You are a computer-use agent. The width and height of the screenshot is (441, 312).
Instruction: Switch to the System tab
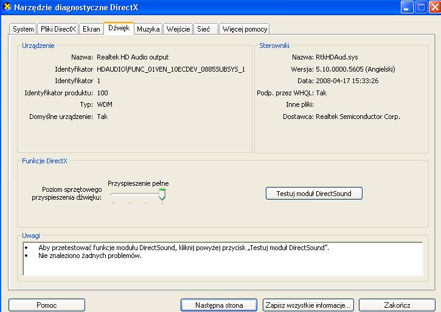(23, 29)
